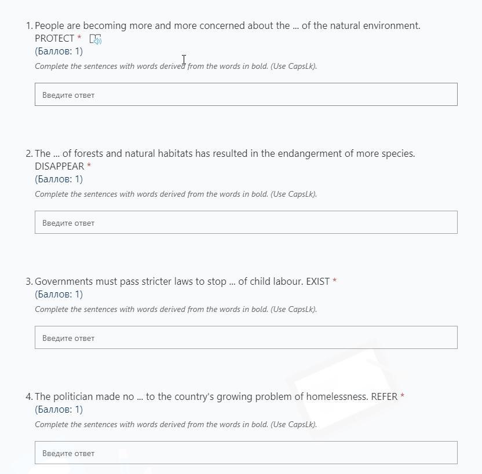Click the points label under question 1
Image resolution: width=482 pixels, height=474 pixels.
(59, 51)
